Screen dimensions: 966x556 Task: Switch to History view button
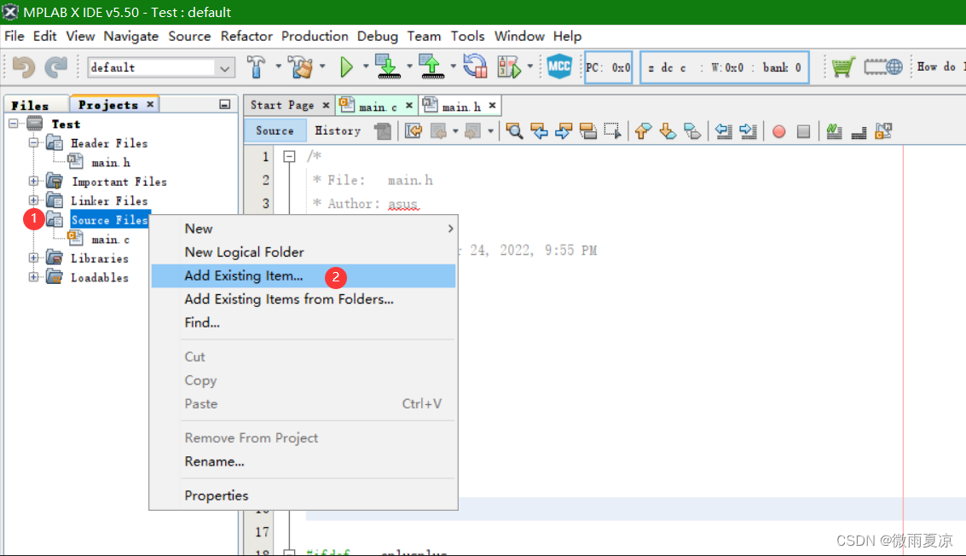338,130
